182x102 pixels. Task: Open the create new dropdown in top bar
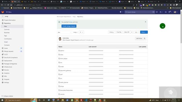(x=121, y=12)
